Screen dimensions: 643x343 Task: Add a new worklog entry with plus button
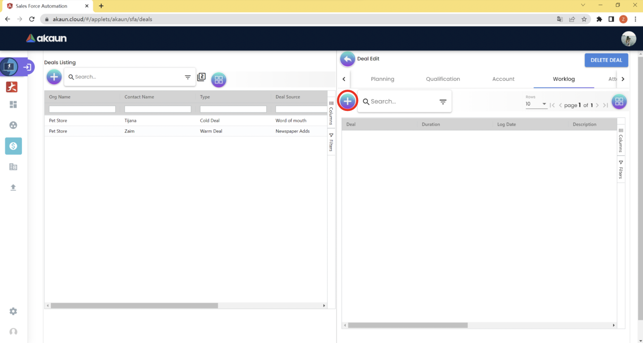pos(347,101)
